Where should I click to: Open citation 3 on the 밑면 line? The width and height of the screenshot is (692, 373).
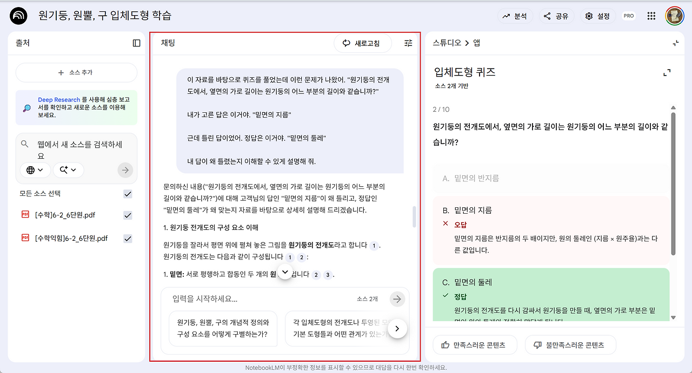coord(328,275)
